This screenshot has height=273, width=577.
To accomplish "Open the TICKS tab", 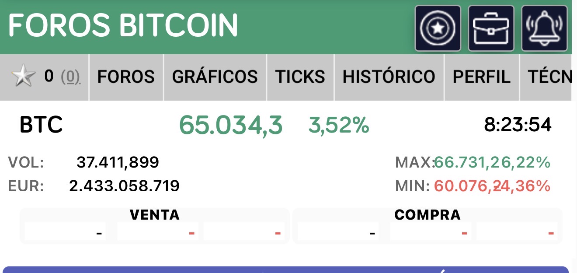I will click(x=300, y=77).
